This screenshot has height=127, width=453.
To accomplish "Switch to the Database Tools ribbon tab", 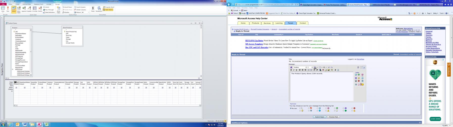I will pos(38,4).
